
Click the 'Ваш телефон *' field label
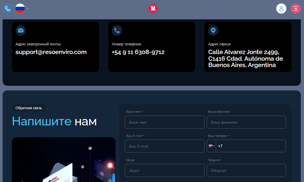(x=219, y=136)
